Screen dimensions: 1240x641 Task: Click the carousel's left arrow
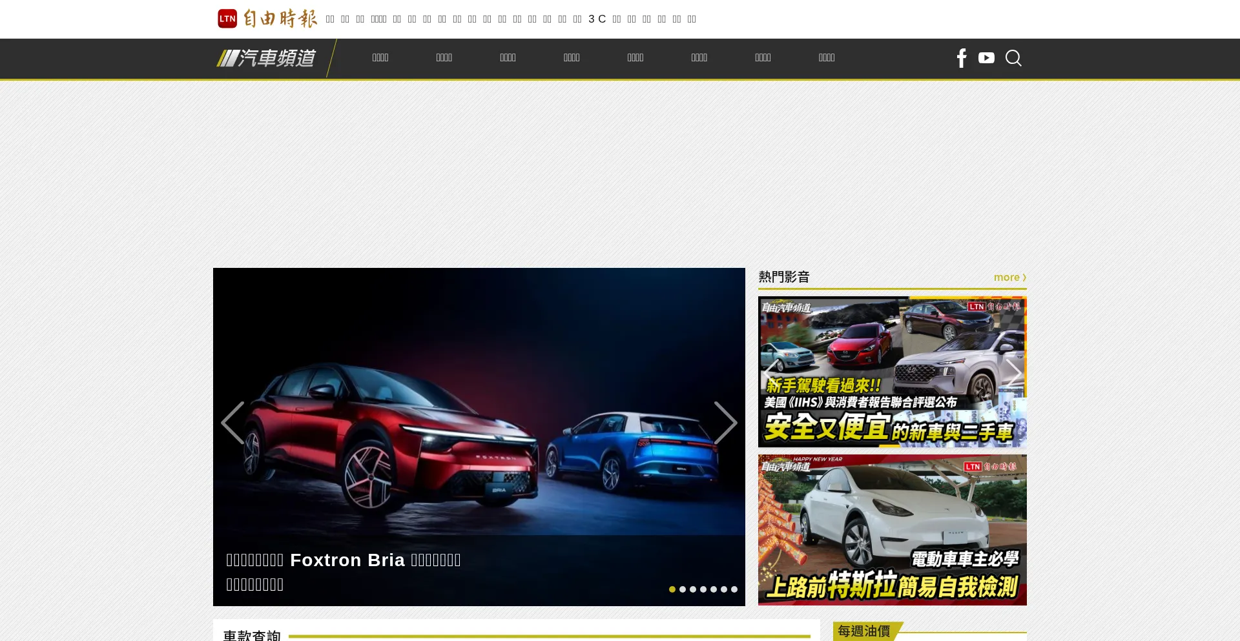[x=232, y=422]
